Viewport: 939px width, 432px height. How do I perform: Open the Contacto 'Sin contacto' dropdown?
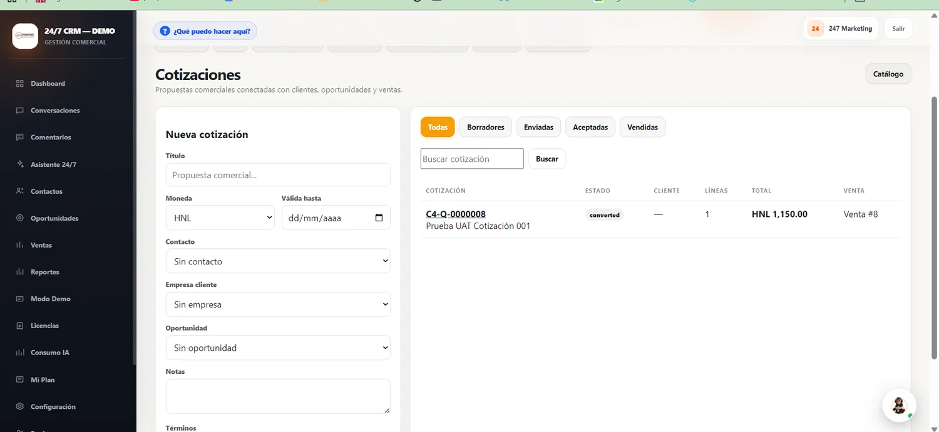278,261
